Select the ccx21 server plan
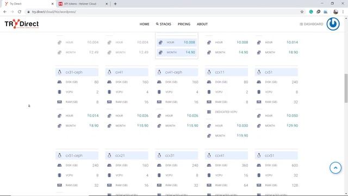Image resolution: width=348 pixels, height=196 pixels. pyautogui.click(x=127, y=155)
